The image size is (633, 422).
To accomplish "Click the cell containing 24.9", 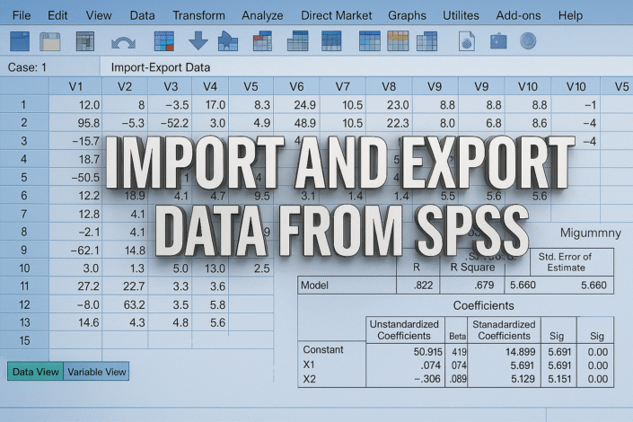I will tap(296, 105).
